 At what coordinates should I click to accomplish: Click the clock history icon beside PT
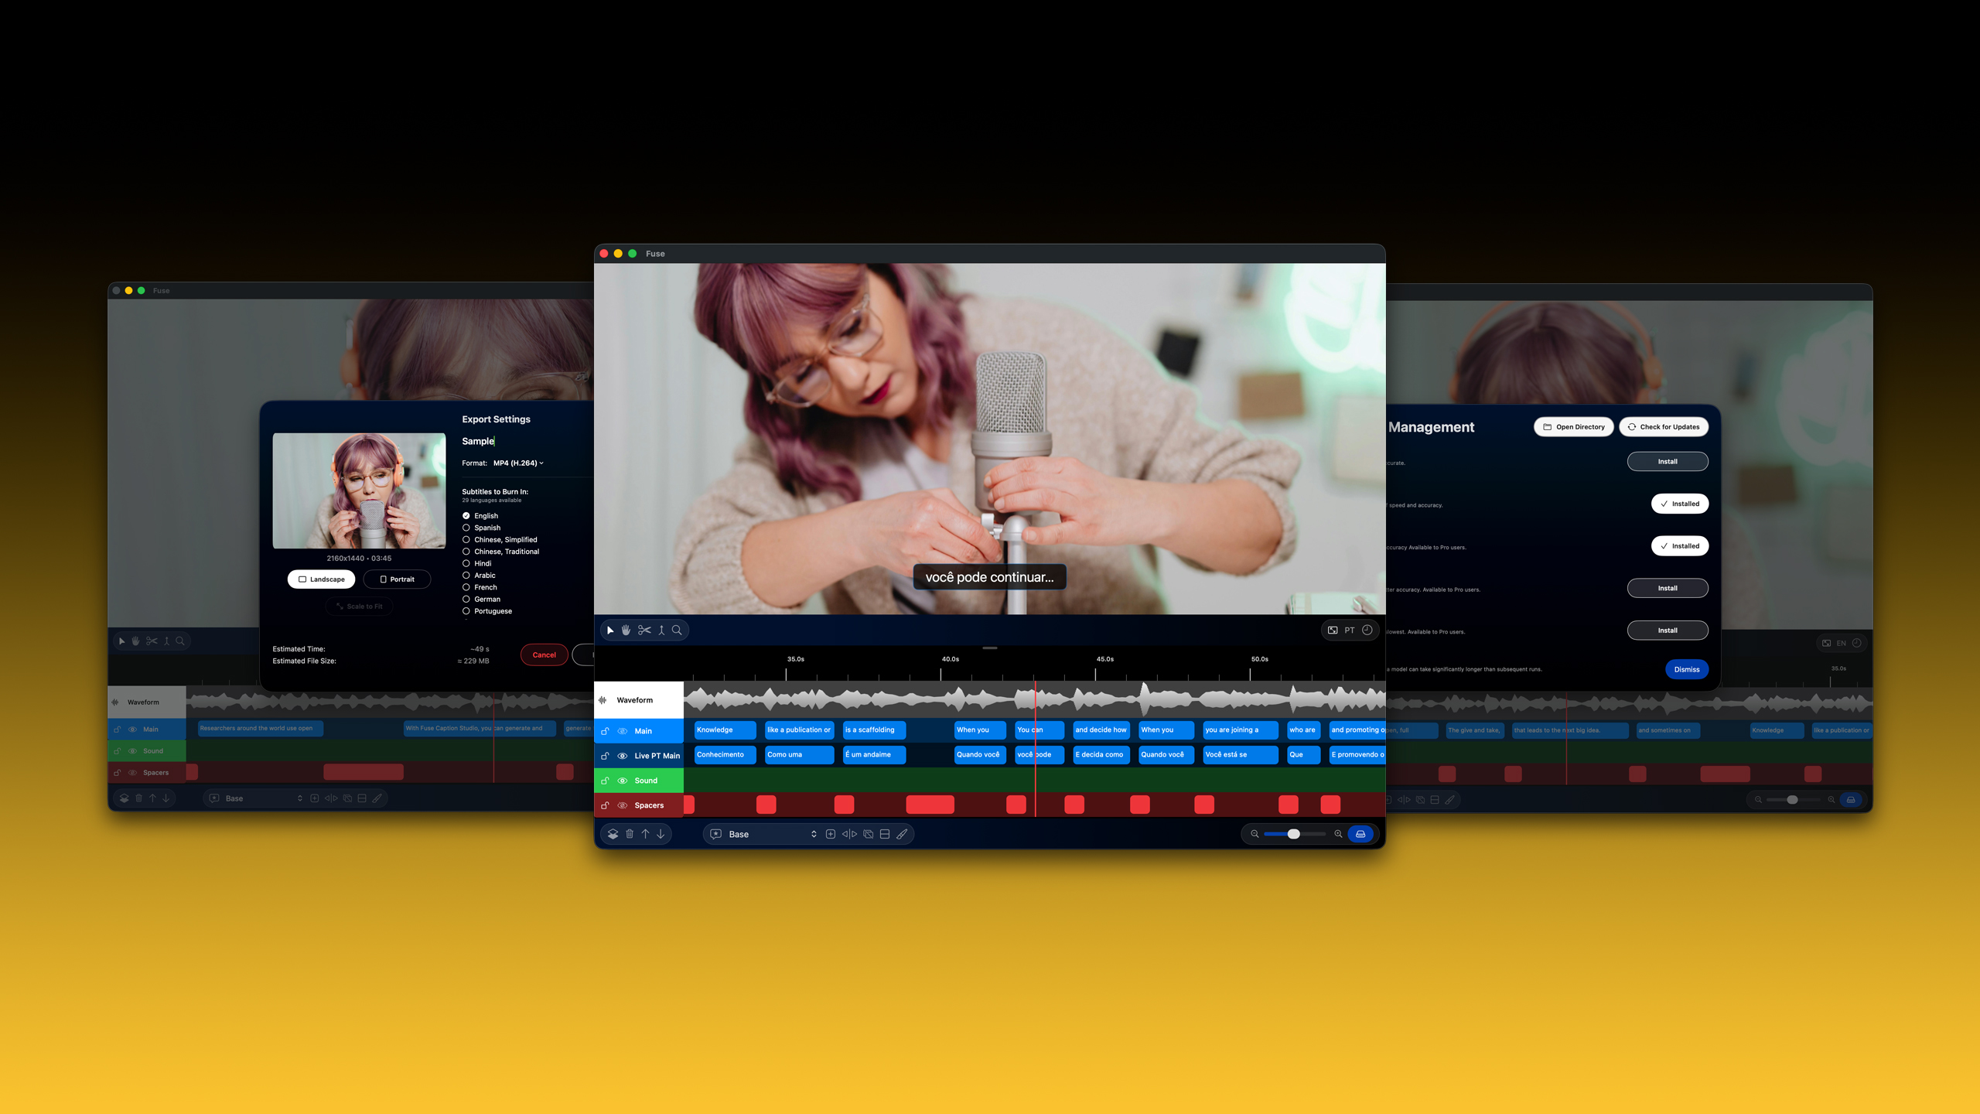[1367, 630]
